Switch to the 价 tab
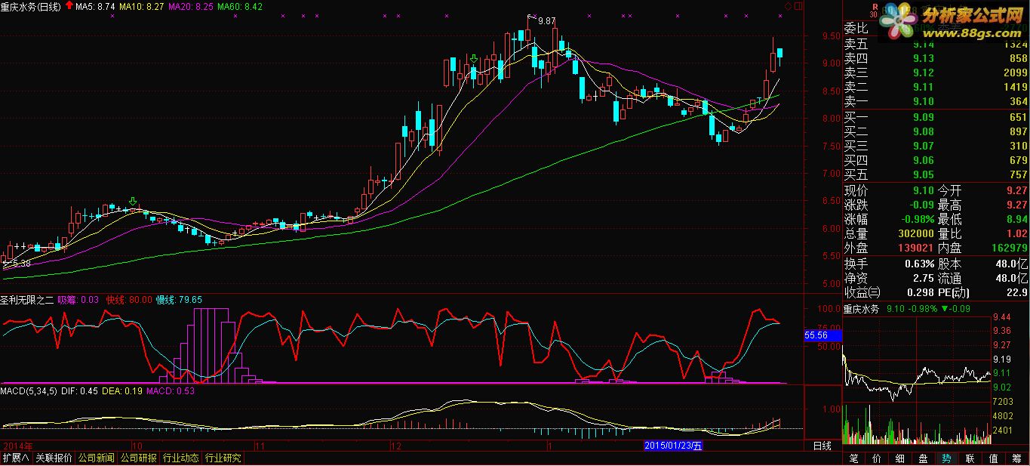Viewport: 1030px width, 466px height. coord(877,458)
